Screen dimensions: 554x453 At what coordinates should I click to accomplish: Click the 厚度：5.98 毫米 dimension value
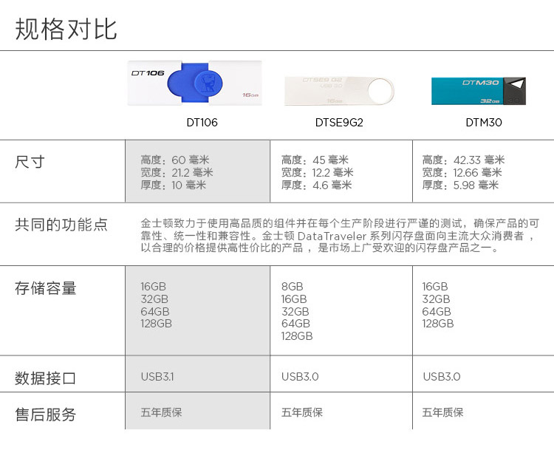(x=460, y=185)
